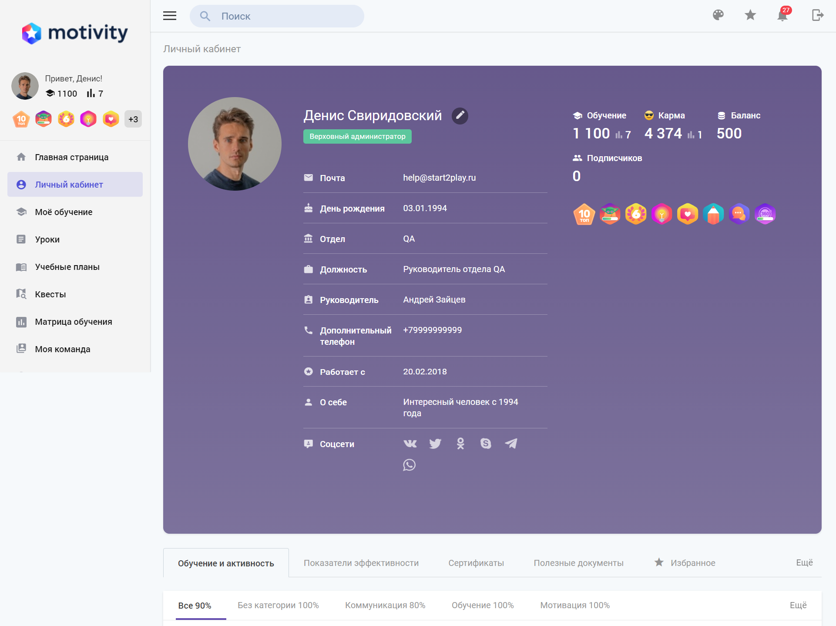Image resolution: width=836 pixels, height=626 pixels.
Task: Open the VK social network icon
Action: click(x=410, y=444)
